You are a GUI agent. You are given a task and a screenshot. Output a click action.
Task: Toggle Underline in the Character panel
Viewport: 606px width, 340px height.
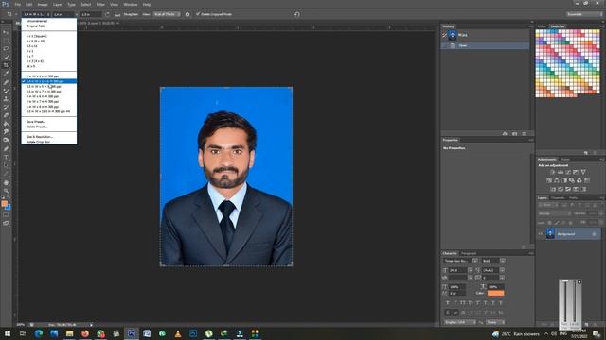coord(492,303)
